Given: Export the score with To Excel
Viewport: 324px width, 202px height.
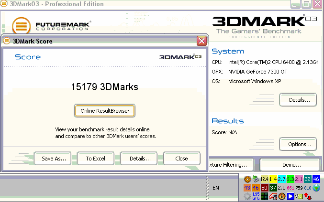Looking at the screenshot, I should point(96,159).
